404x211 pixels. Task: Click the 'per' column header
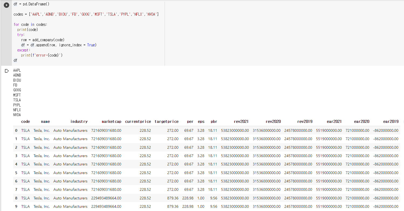[x=190, y=122]
